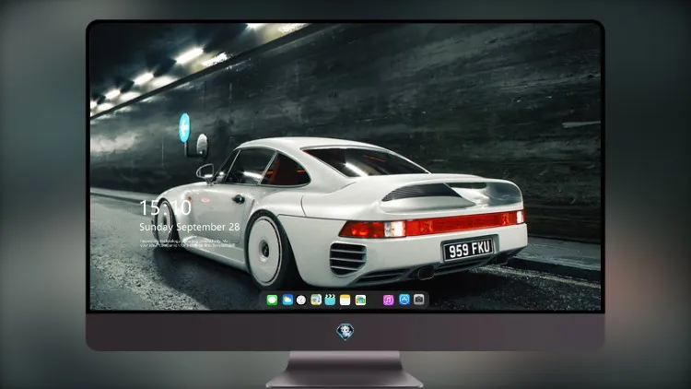Image resolution: width=691 pixels, height=389 pixels.
Task: Open the blue App Store icon
Action: [x=404, y=300]
